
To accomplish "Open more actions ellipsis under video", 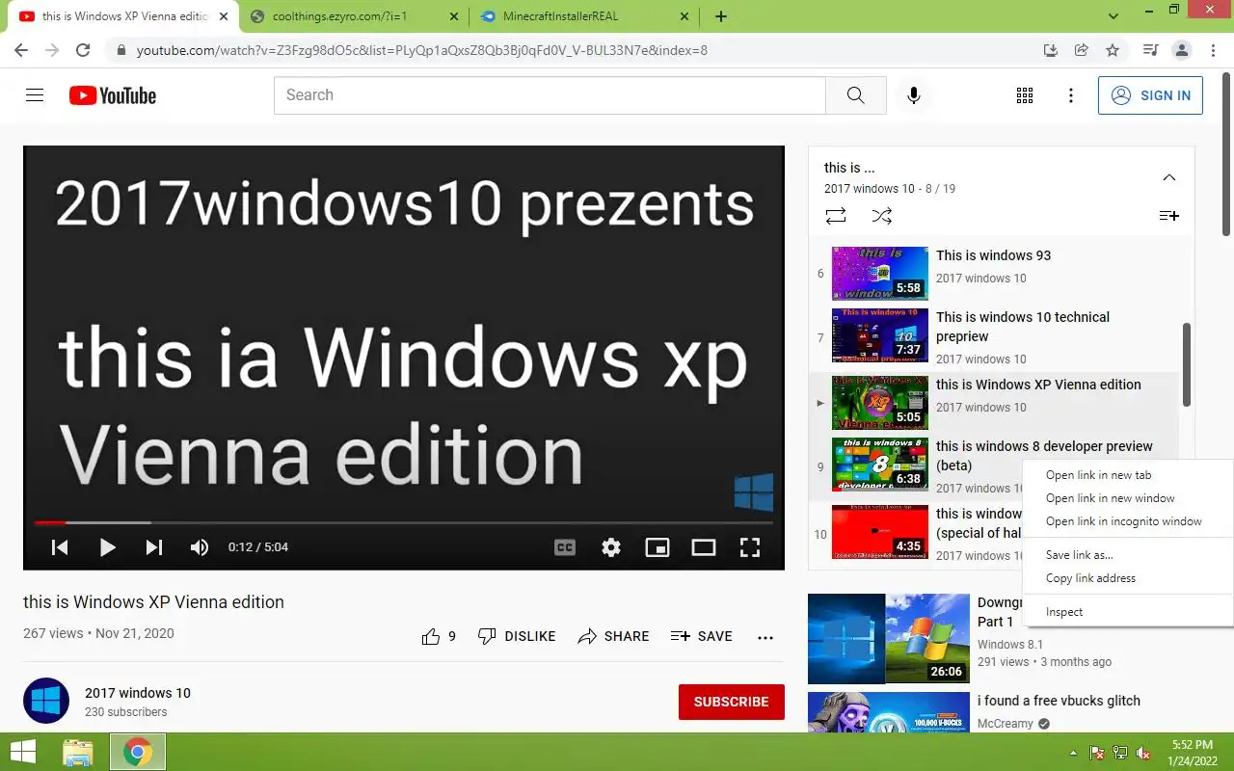I will [x=765, y=637].
